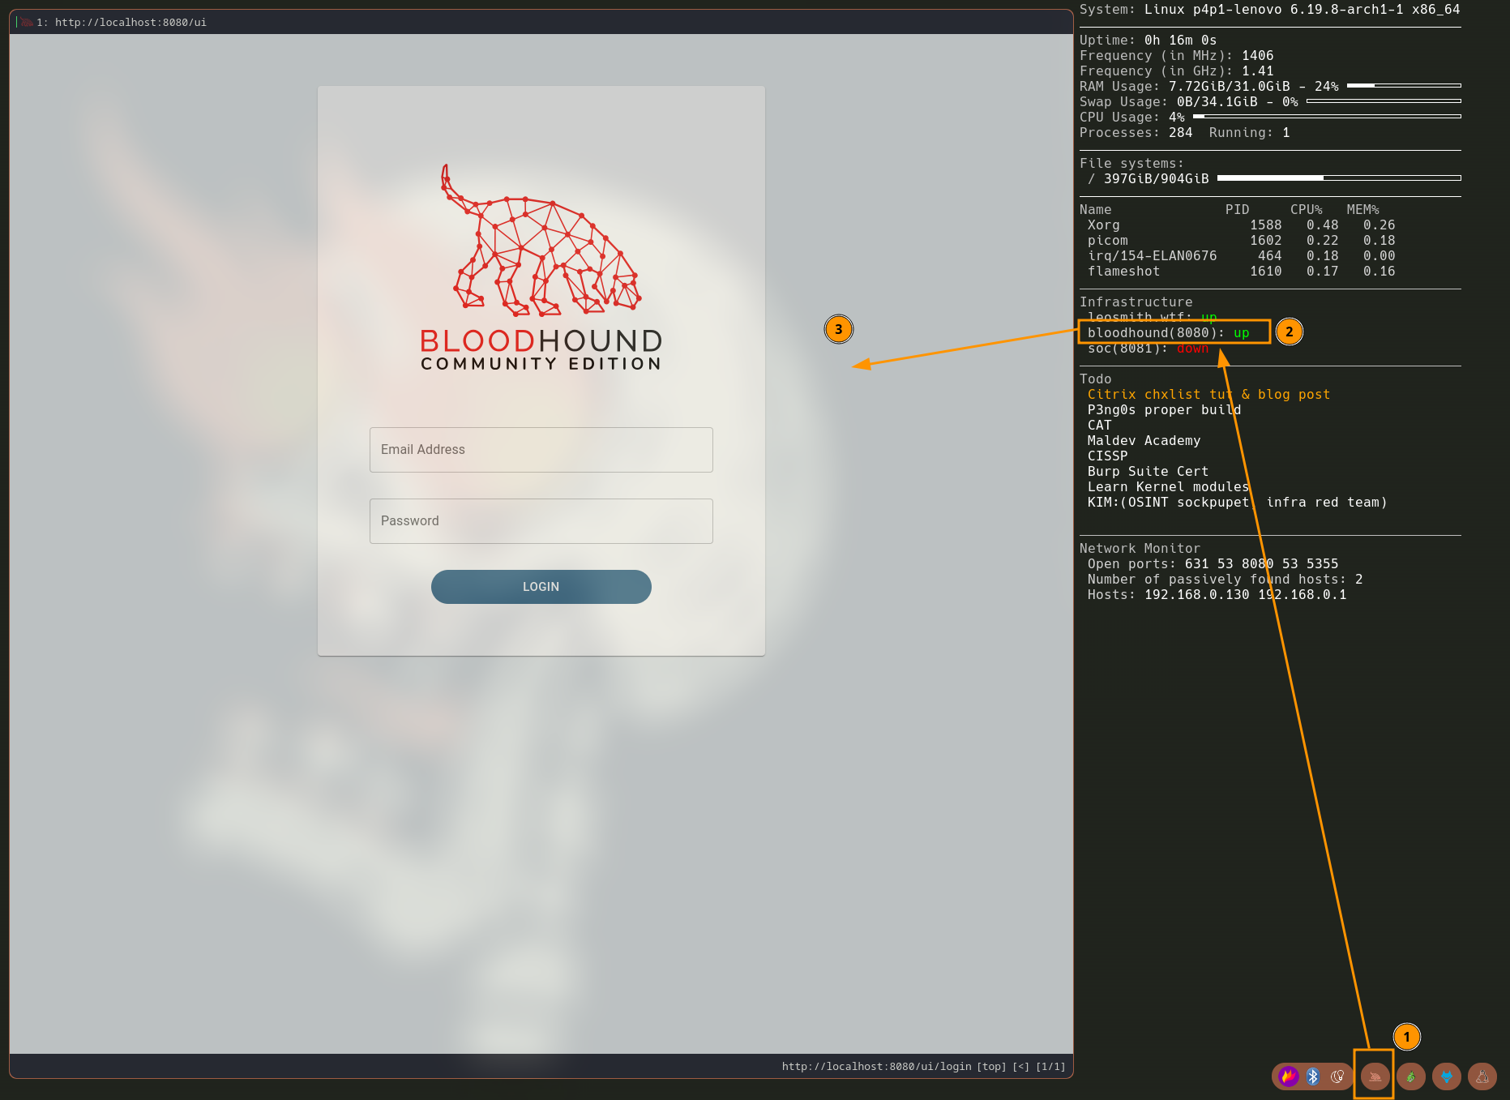Click the BloodHound favicon in the tab bar
Viewport: 1510px width, 1100px height.
(27, 23)
